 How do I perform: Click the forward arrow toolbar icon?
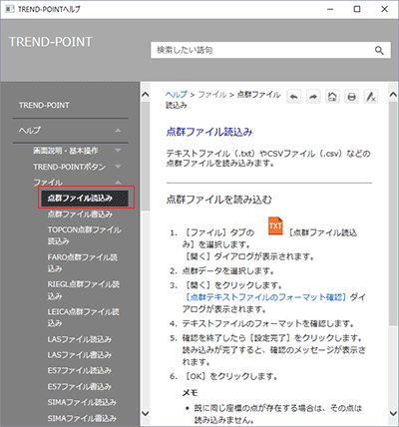[x=313, y=97]
